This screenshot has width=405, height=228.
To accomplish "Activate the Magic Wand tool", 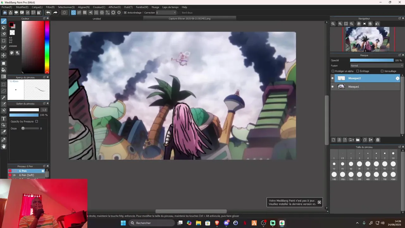I will [4, 98].
